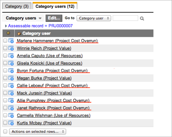Check the Mack Jurasin row checkbox
Image resolution: width=172 pixels, height=137 pixels.
pos(5,93)
